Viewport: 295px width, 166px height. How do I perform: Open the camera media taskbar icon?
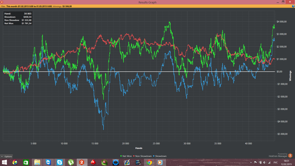(x=138, y=162)
